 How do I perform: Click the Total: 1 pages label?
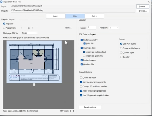pos(68,28)
